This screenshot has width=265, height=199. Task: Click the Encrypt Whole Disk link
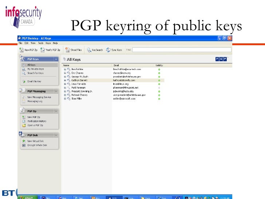(37, 145)
